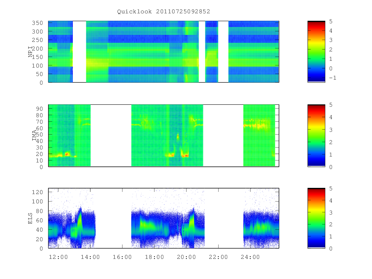Click the -1 label on NPI color bar
The height and width of the screenshot is (279, 372).
[332, 78]
